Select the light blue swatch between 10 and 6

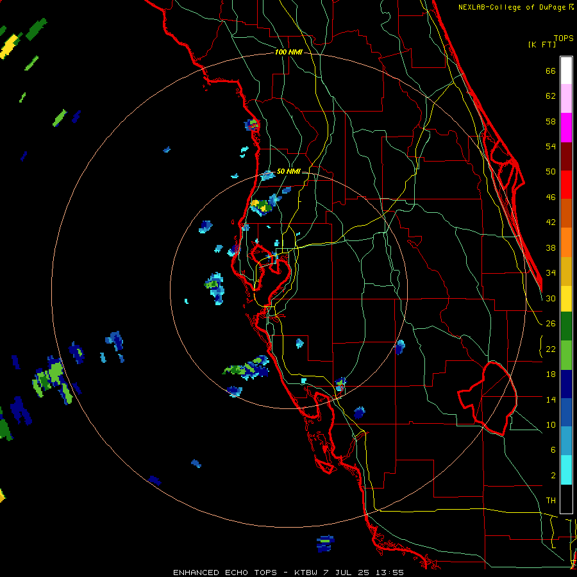pyautogui.click(x=566, y=442)
